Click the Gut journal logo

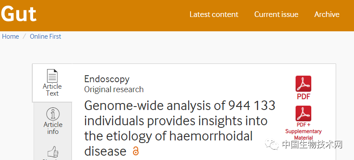click(18, 13)
